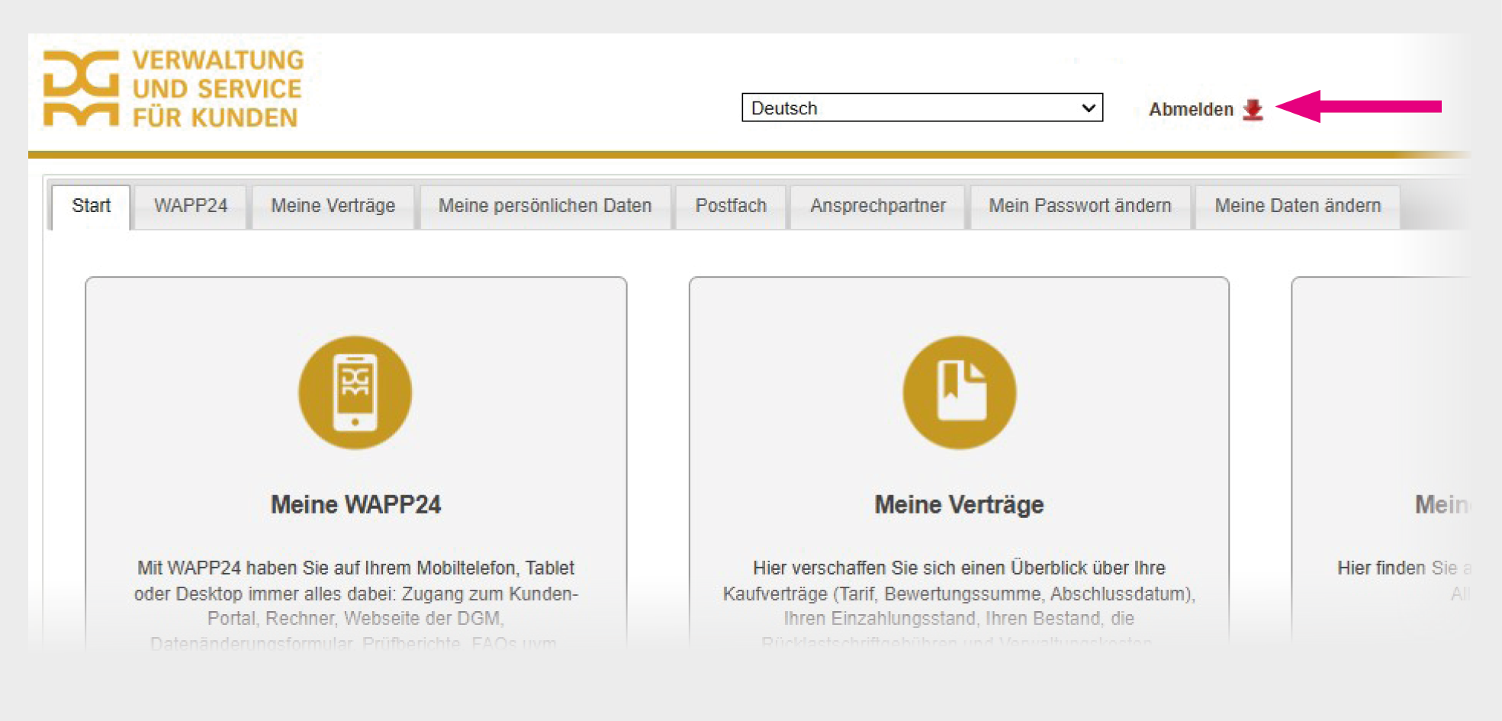Select the Meine Verträge tab
Screen dimensions: 1502x721
[333, 206]
